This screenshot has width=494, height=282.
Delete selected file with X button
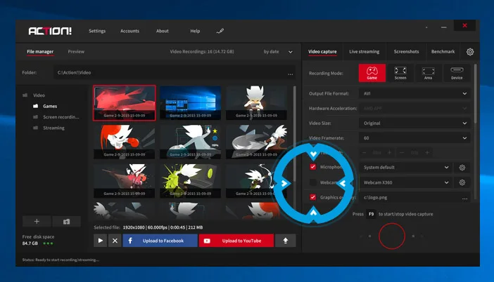(115, 241)
